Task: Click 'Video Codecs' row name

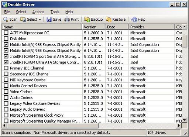Action: point(21,92)
